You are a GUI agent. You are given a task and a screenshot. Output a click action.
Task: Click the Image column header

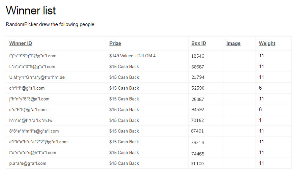tap(233, 43)
